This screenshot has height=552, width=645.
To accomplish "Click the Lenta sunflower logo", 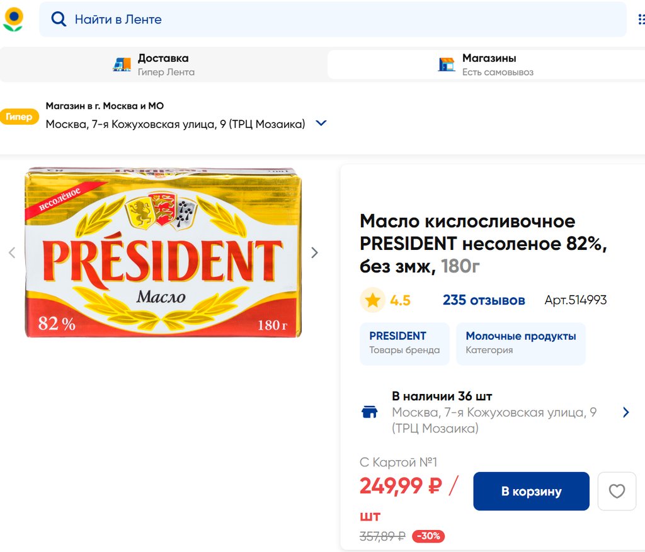I will (13, 20).
